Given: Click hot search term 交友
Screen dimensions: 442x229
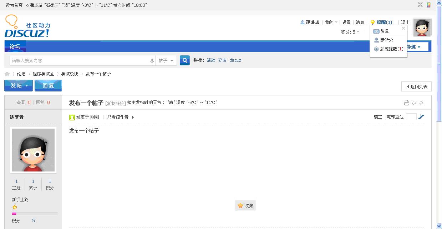Looking at the screenshot, I should (223, 60).
